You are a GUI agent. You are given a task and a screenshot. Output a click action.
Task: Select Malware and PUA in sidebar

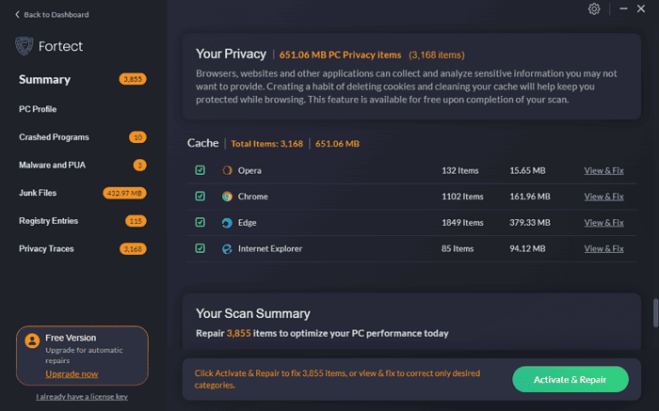[53, 165]
